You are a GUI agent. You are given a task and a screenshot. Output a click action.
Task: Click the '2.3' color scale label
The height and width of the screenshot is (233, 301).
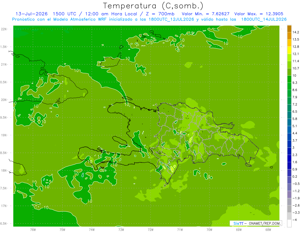(295, 155)
